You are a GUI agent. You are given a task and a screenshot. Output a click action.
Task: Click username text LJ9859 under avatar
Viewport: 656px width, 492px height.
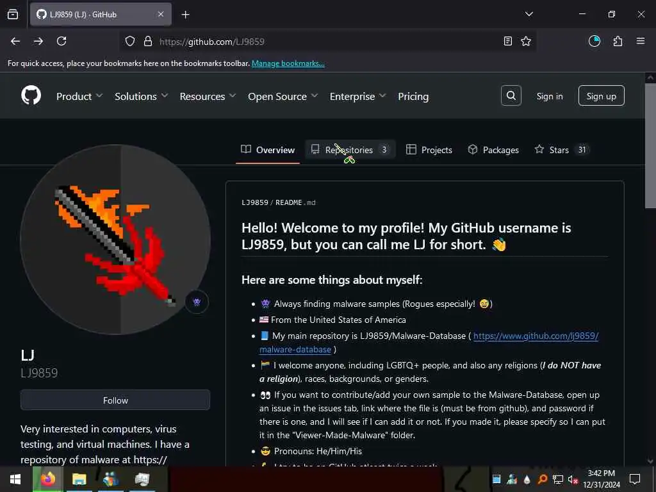[39, 373]
